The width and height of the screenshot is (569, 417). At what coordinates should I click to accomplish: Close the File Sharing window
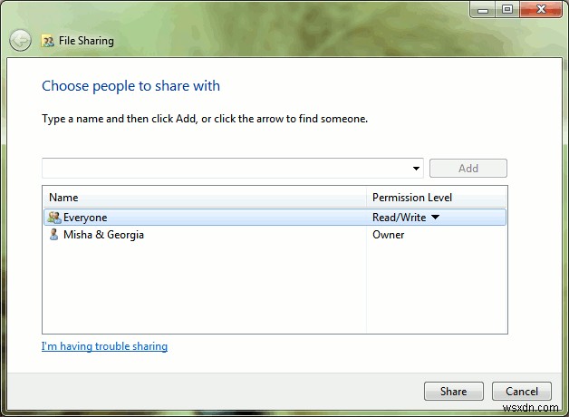click(541, 9)
